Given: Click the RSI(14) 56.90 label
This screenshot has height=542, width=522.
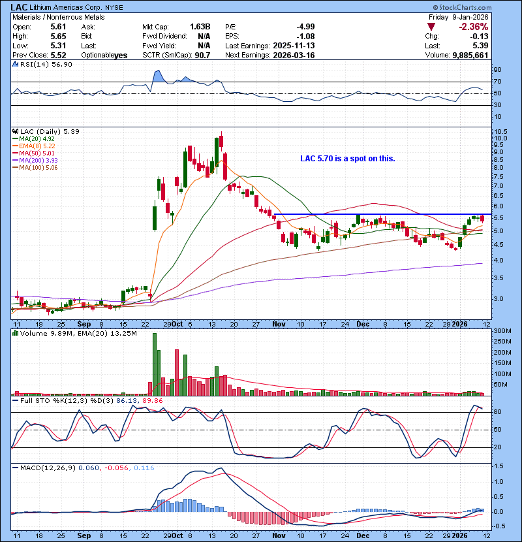Looking at the screenshot, I should point(46,64).
